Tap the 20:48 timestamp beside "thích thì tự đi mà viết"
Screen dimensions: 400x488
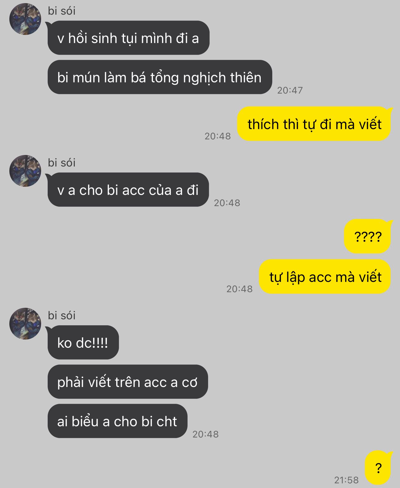pyautogui.click(x=218, y=136)
